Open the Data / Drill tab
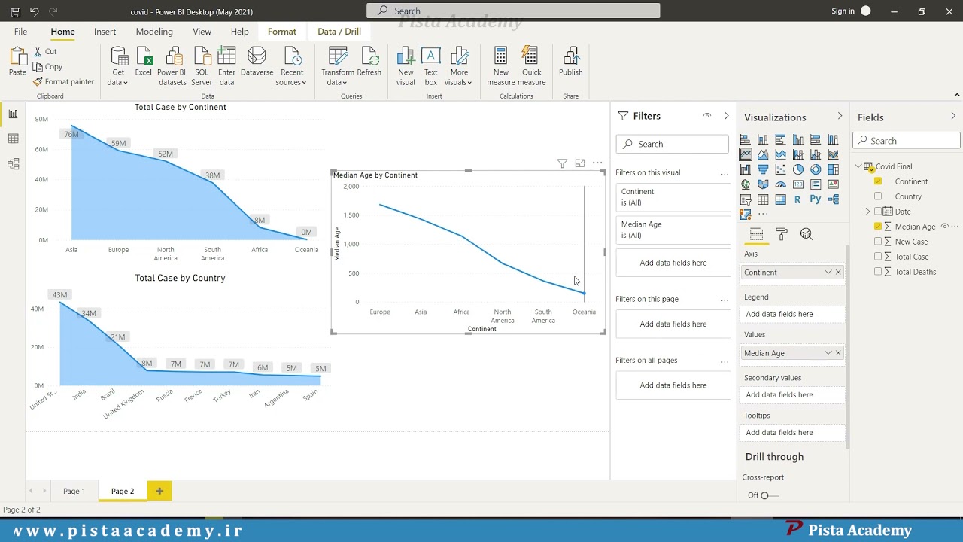This screenshot has height=542, width=963. point(339,32)
